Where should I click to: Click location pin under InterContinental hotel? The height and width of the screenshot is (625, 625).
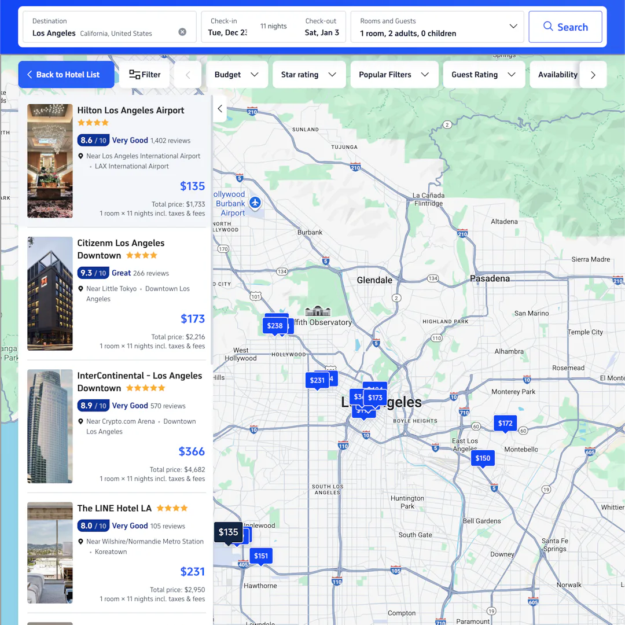coord(80,422)
